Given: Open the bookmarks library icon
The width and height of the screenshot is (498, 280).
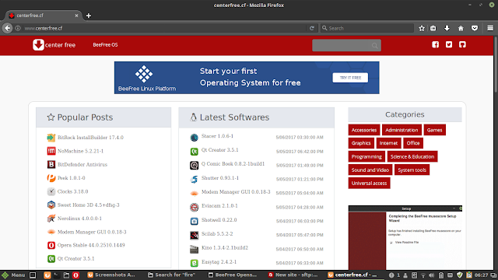Looking at the screenshot, I should coord(433,28).
